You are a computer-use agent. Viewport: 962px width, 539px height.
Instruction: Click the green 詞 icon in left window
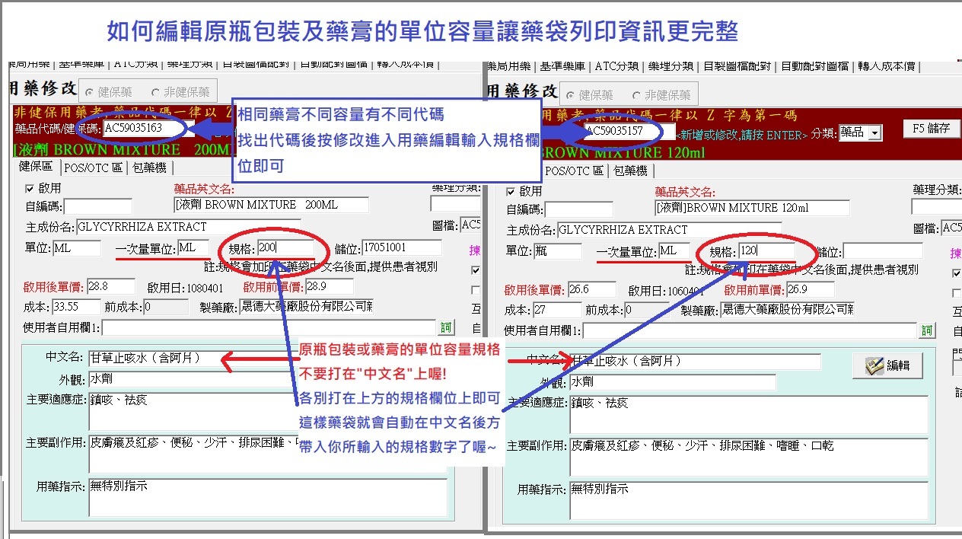point(446,328)
